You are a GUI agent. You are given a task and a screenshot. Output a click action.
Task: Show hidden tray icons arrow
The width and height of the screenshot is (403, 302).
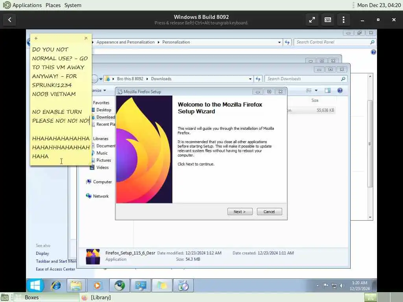(x=318, y=285)
